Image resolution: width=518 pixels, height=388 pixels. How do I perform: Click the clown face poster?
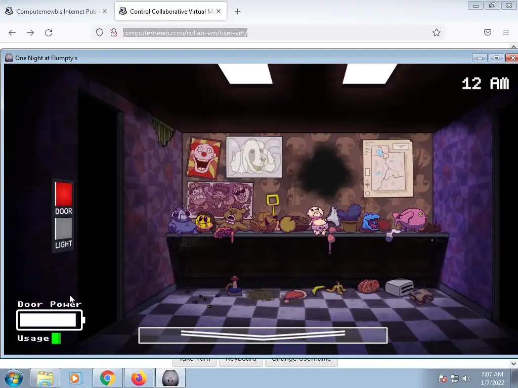click(x=204, y=158)
